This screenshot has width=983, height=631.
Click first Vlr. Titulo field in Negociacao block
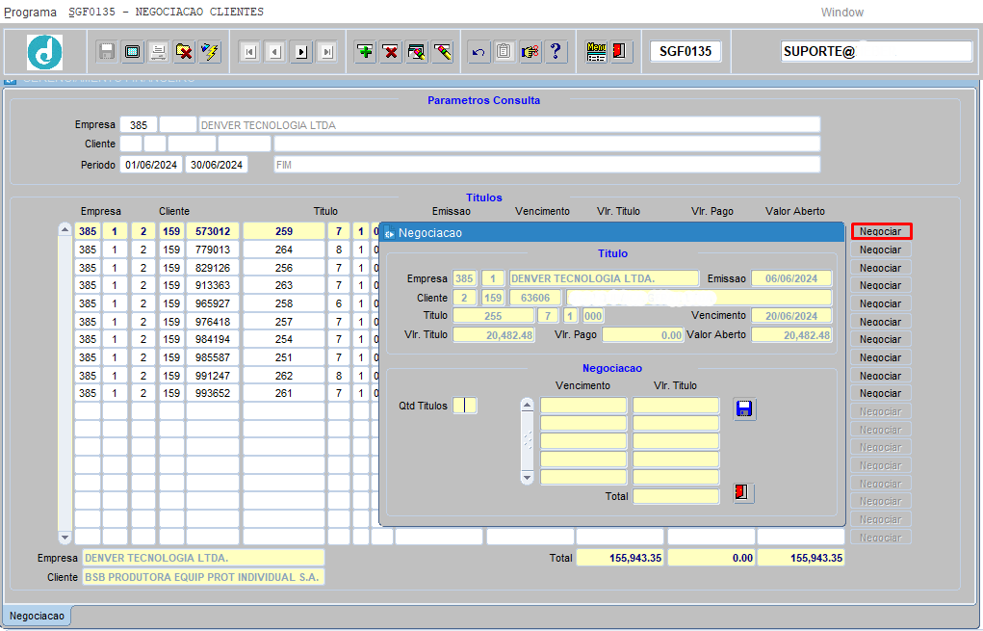tap(676, 406)
